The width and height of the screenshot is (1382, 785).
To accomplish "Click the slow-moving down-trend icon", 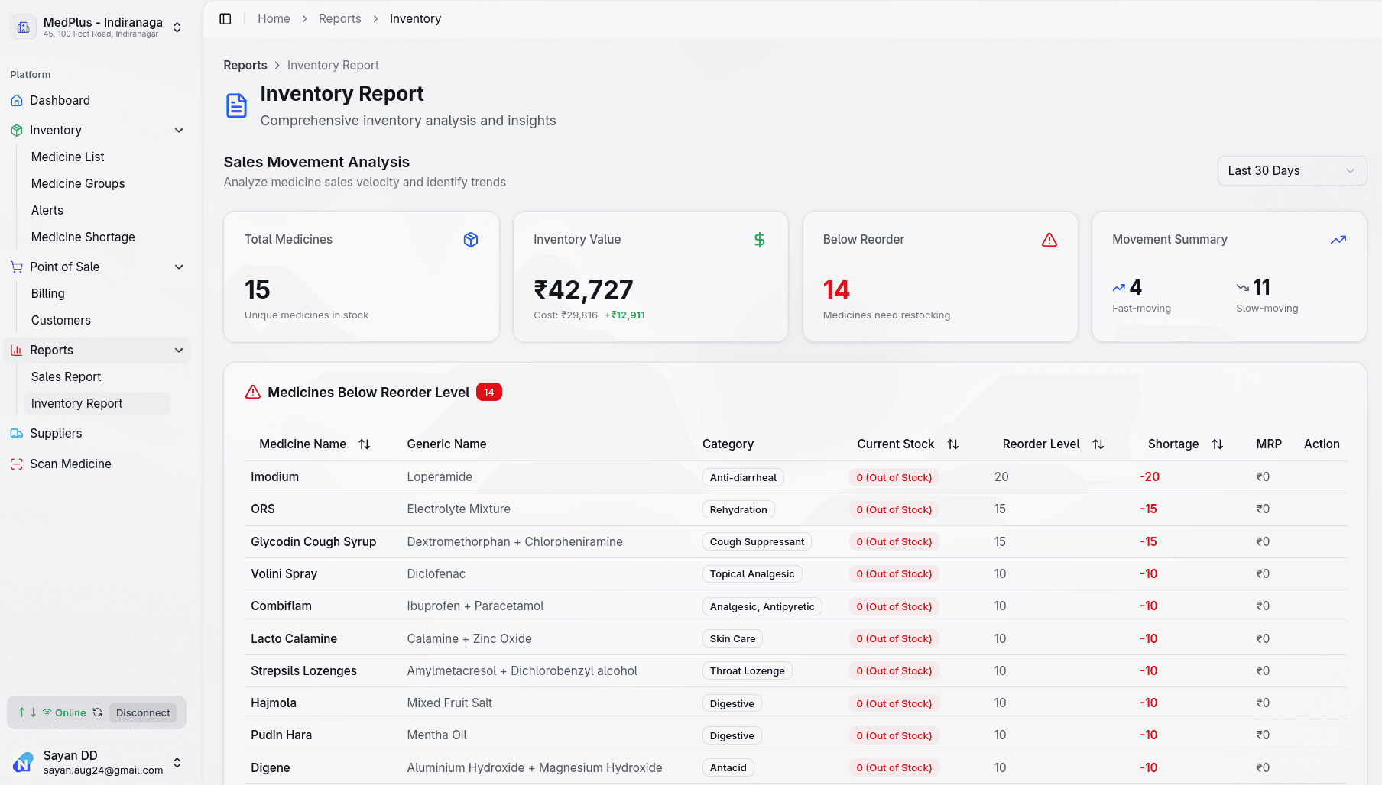I will (x=1243, y=288).
